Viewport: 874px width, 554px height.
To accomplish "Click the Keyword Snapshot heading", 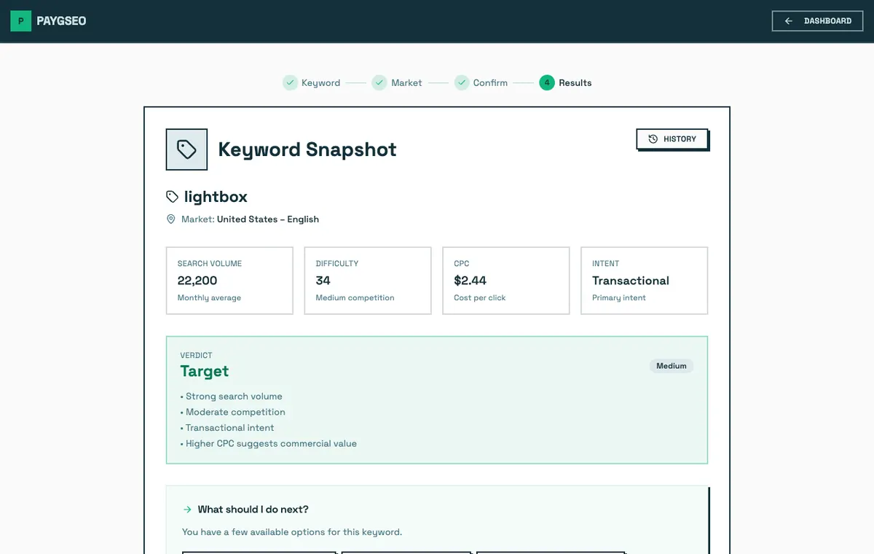I will point(307,149).
